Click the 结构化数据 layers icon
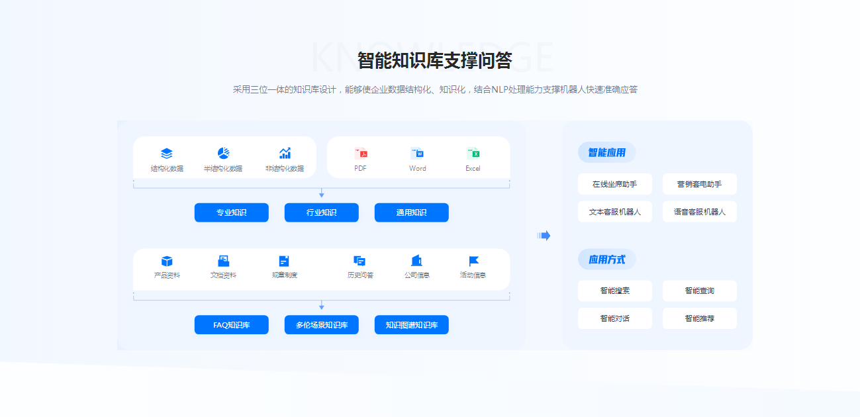Image resolution: width=860 pixels, height=417 pixels. pos(167,154)
